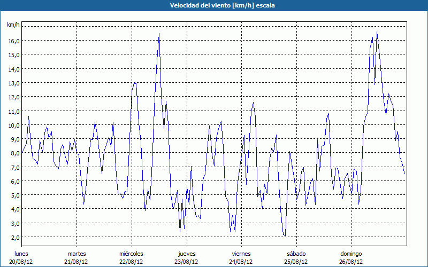Select the 16,0 value on the vertical axis
Image resolution: width=428 pixels, height=267 pixels.
(13, 41)
